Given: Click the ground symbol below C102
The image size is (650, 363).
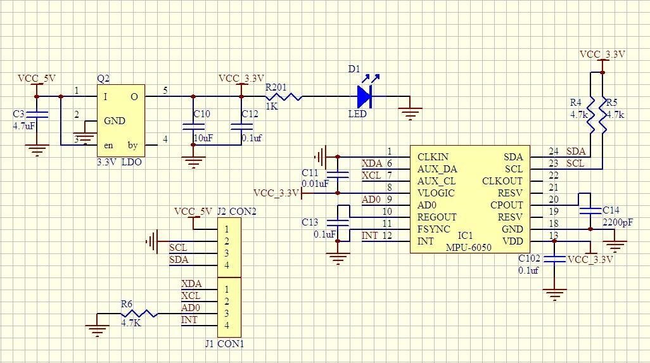Looking at the screenshot, I should click(554, 294).
